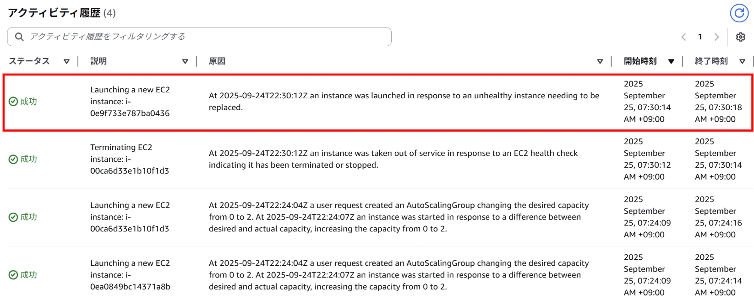The width and height of the screenshot is (754, 305).
Task: Refresh the activity history list
Action: [739, 13]
